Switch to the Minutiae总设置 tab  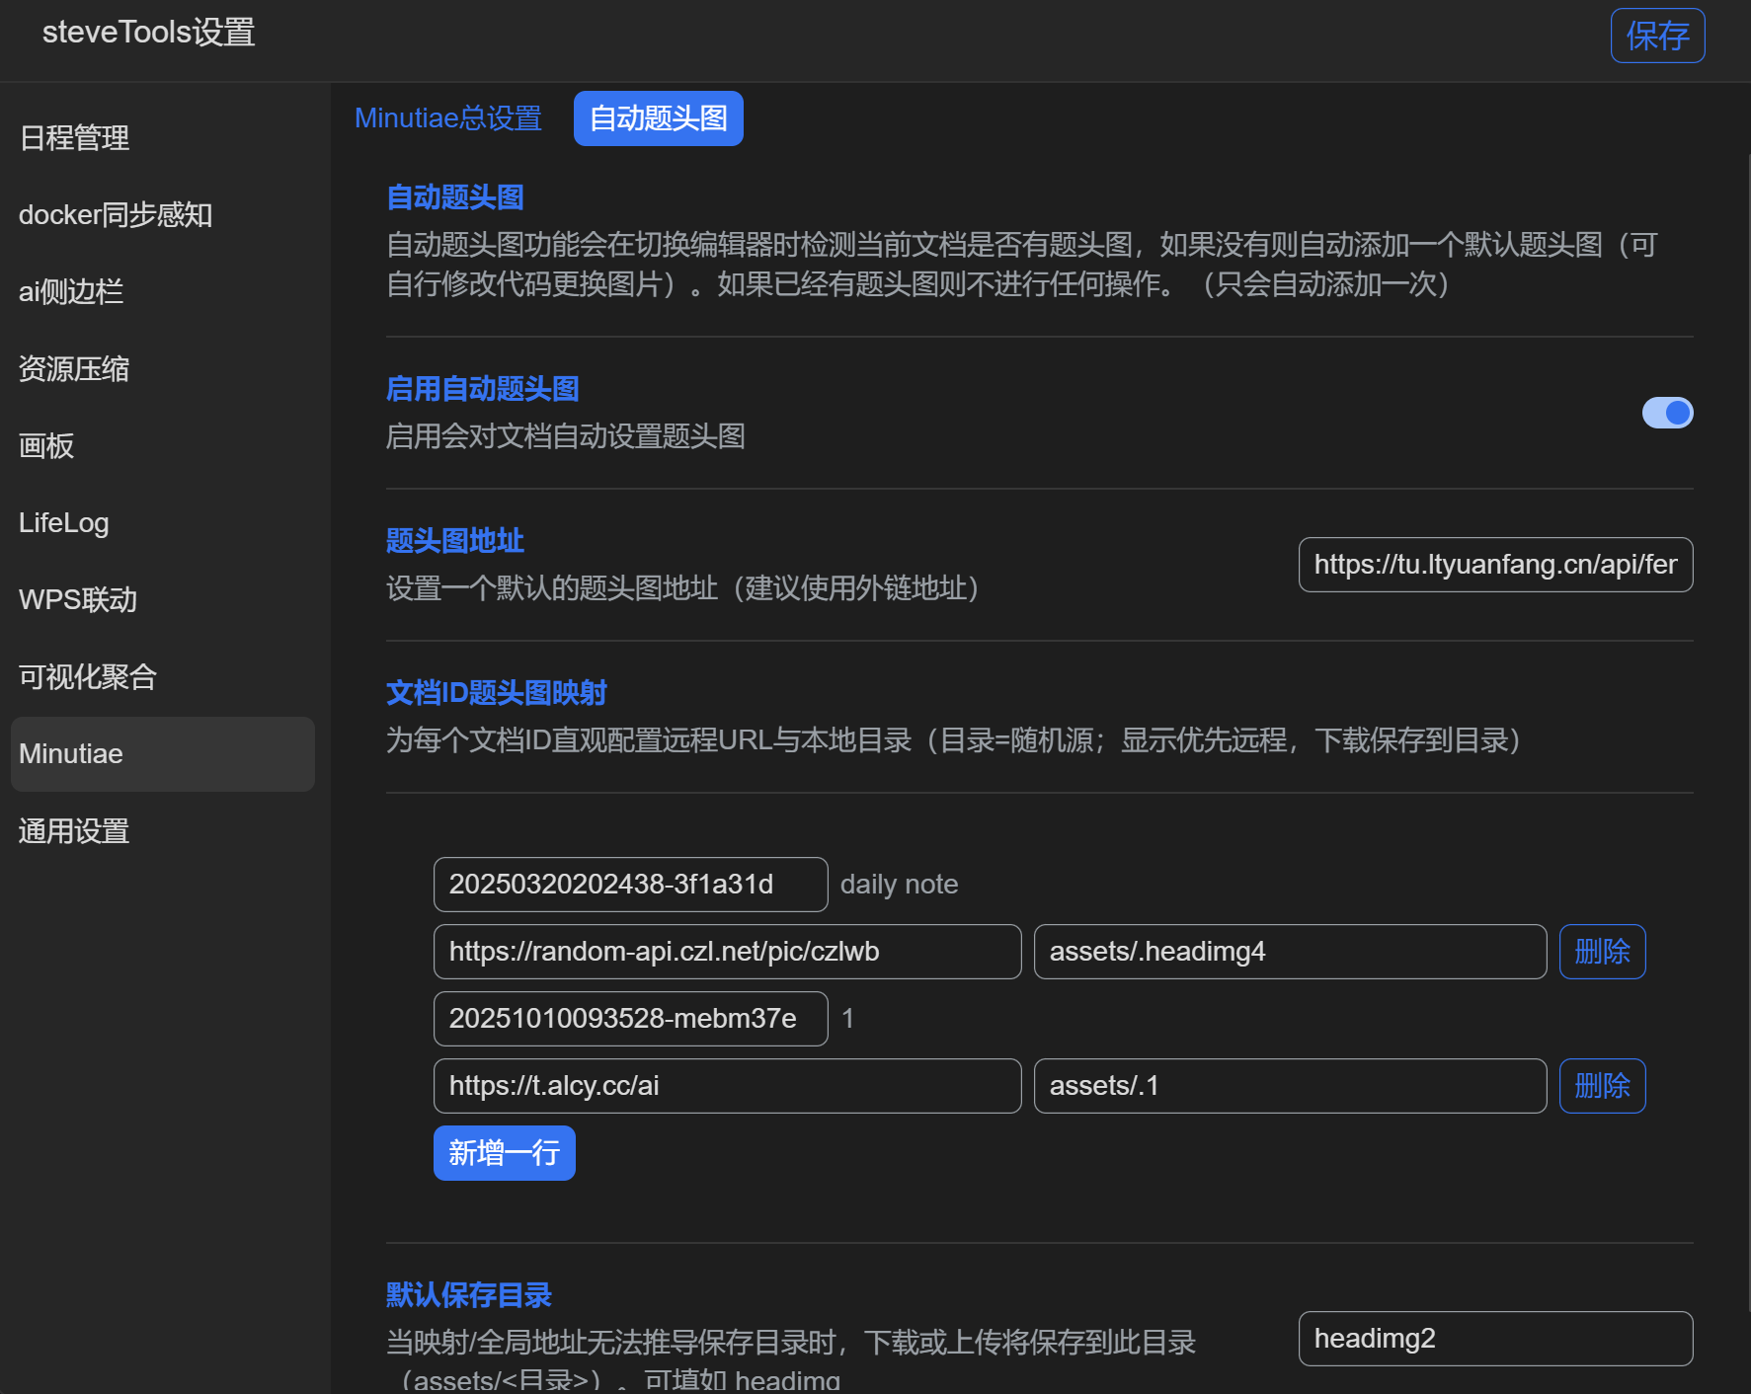[447, 118]
